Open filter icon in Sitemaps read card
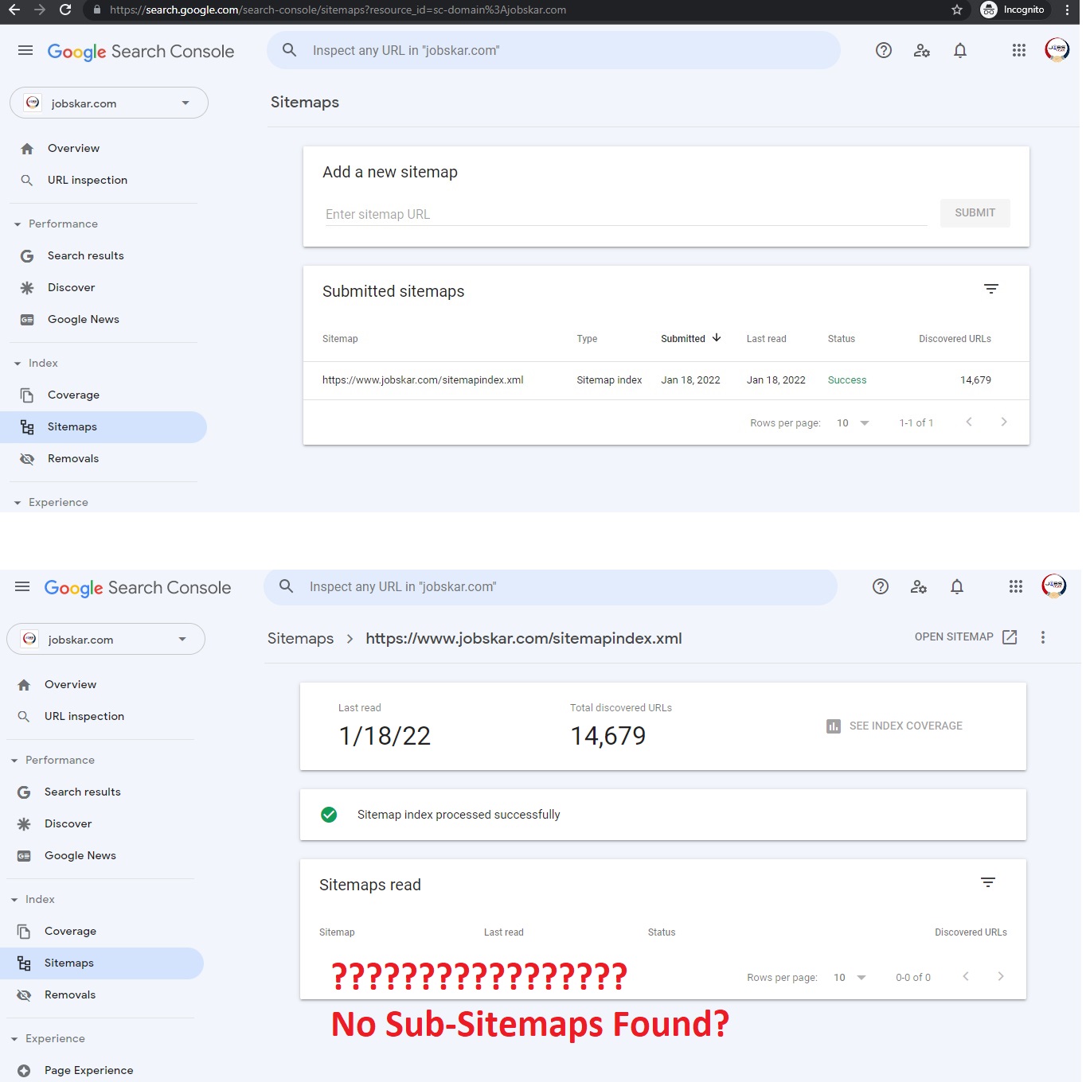The image size is (1086, 1082). click(x=988, y=882)
